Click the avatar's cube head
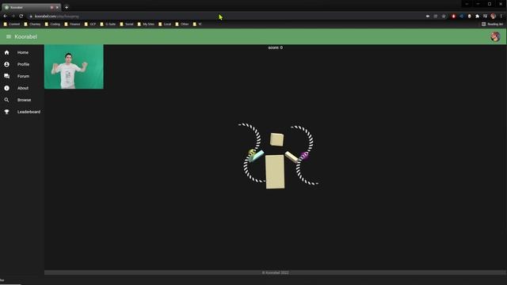The height and width of the screenshot is (285, 507). click(276, 139)
